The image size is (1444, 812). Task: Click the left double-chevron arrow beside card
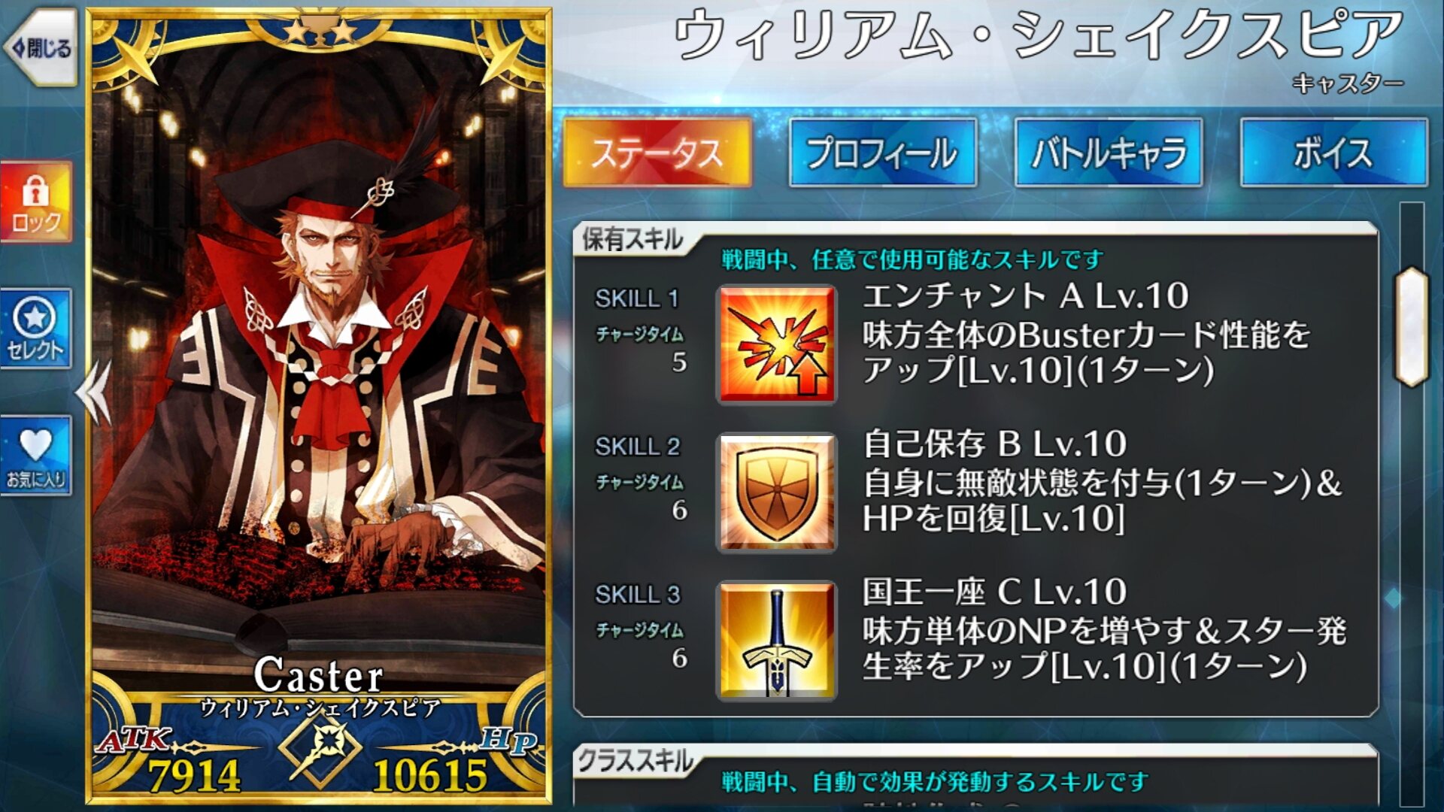[x=93, y=392]
